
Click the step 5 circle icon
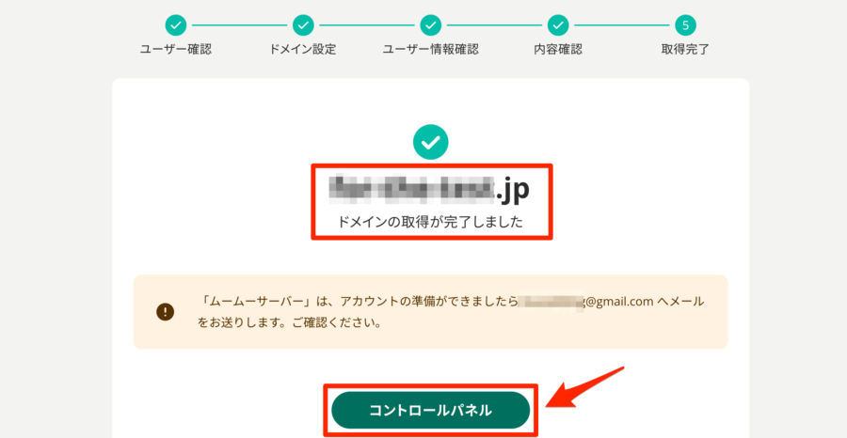(685, 24)
